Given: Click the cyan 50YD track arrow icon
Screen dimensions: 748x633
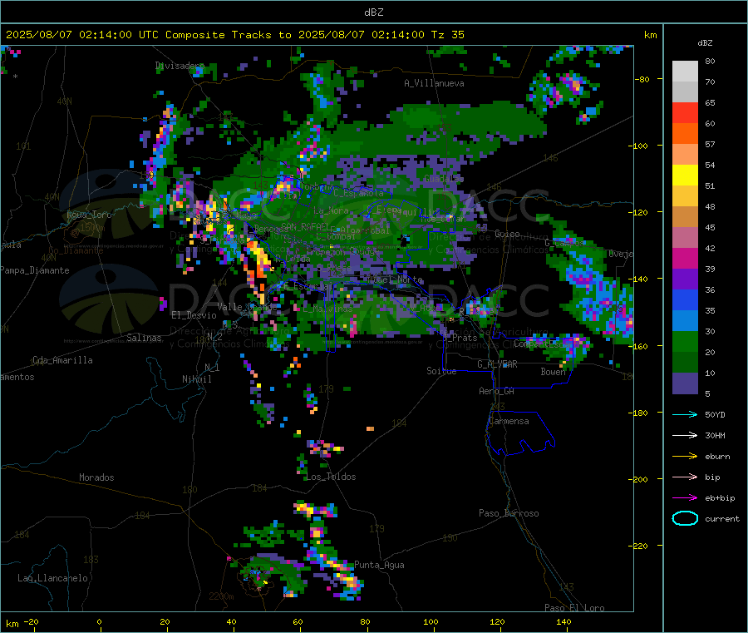Looking at the screenshot, I should [x=685, y=414].
